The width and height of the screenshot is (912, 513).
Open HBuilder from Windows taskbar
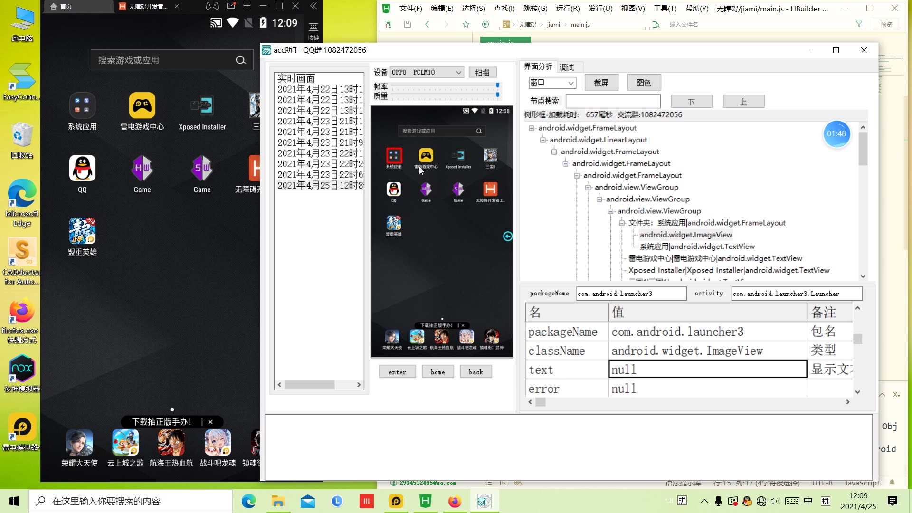426,501
